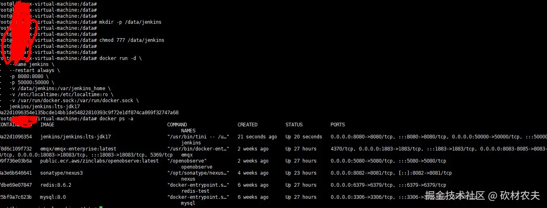Click the container name 'redis-test'
Screen dimensions: 547x208
pyautogui.click(x=195, y=191)
